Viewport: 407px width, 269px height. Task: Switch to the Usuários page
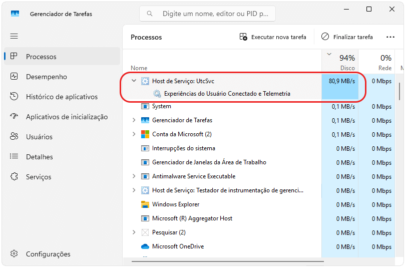(62, 137)
